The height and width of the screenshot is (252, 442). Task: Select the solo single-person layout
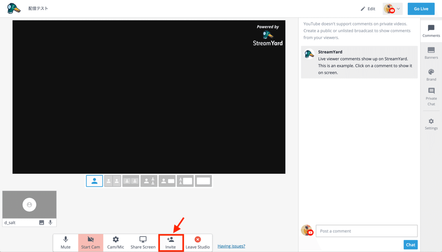point(95,181)
